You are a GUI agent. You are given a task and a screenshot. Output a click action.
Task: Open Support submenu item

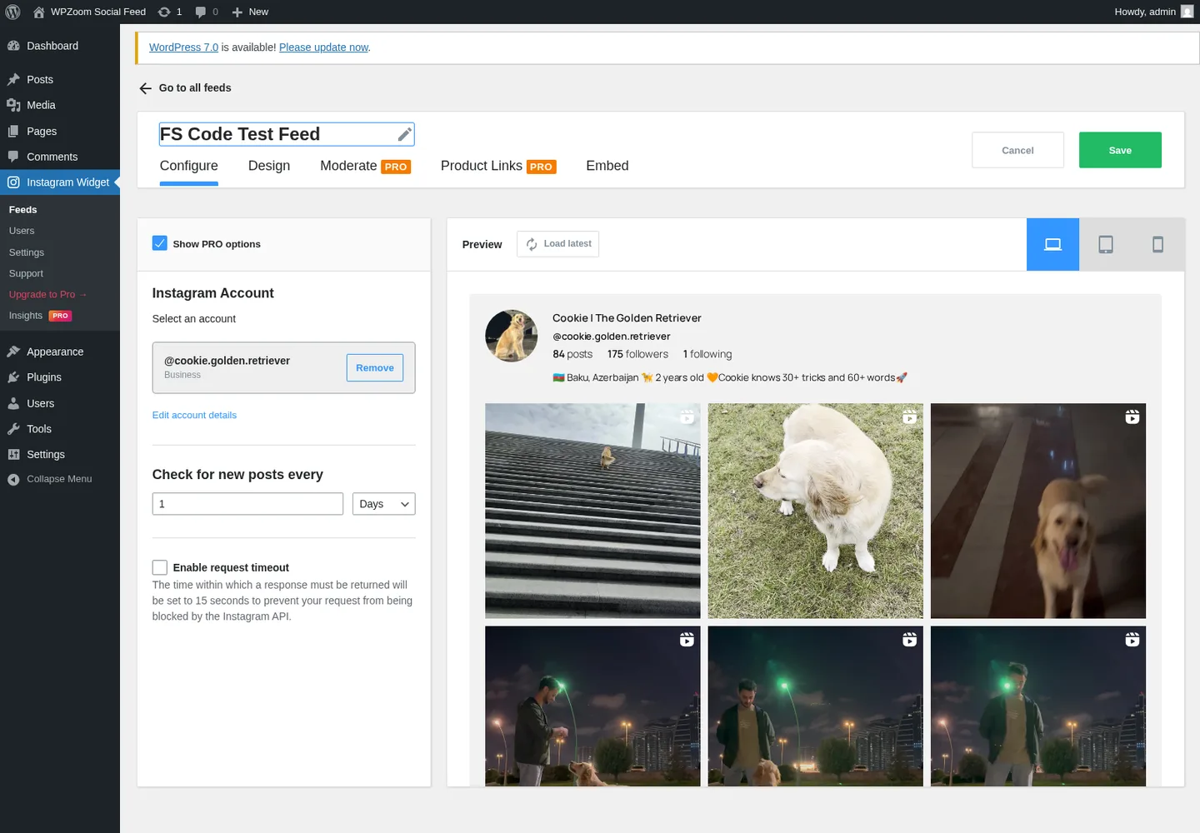(x=26, y=273)
